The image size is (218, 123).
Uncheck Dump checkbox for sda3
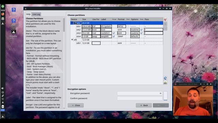point(141,33)
